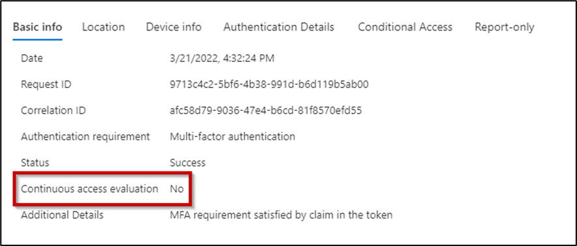This screenshot has height=246, width=577.
Task: Switch to the Report-only tab
Action: pos(505,27)
